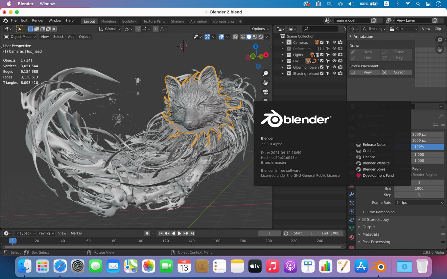Screen dimensions: 447x279
Task: Switch to material preview shading
Action: (x=255, y=37)
